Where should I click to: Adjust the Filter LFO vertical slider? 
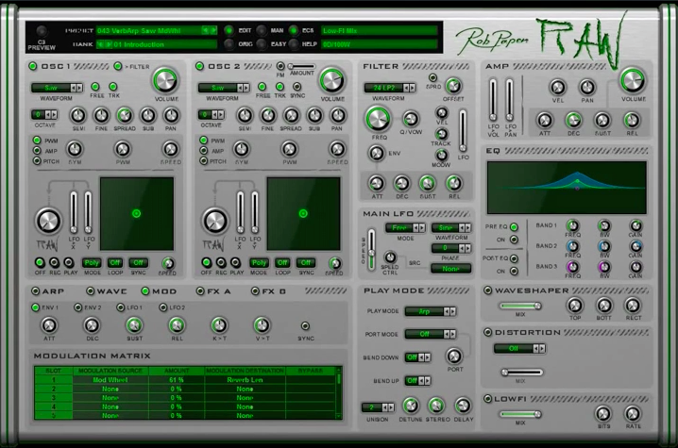pyautogui.click(x=463, y=130)
